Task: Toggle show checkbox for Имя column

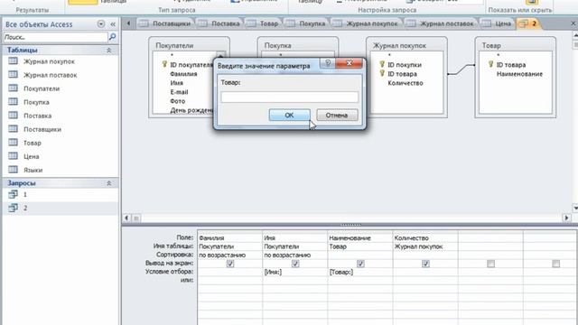Action: coord(295,264)
